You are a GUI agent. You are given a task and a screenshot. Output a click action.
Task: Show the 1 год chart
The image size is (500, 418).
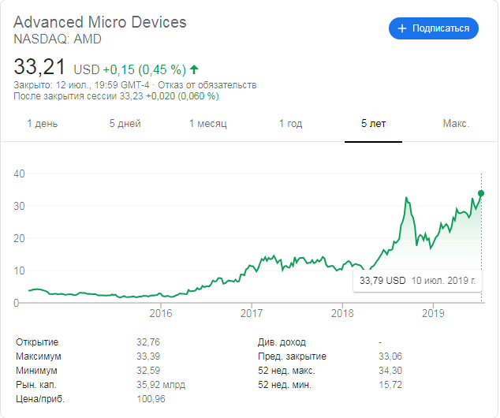pos(290,124)
